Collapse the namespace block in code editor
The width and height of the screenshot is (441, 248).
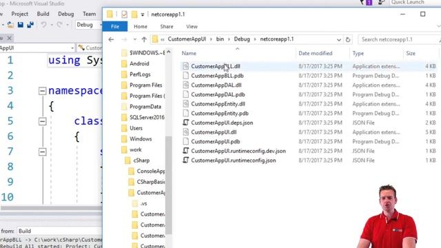coord(42,91)
